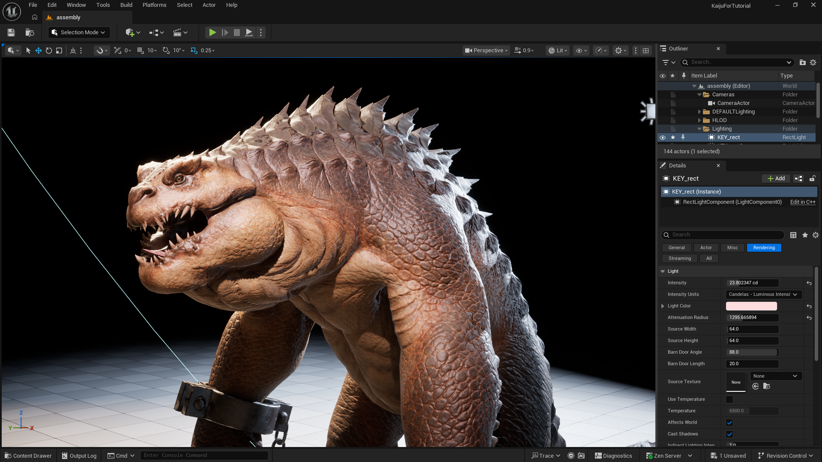The width and height of the screenshot is (822, 462).
Task: Select the Streaming details filter
Action: click(x=679, y=258)
